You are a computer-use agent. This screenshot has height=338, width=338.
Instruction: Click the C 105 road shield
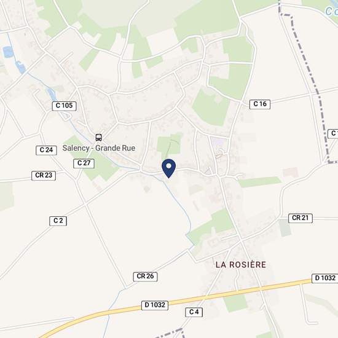65,106
